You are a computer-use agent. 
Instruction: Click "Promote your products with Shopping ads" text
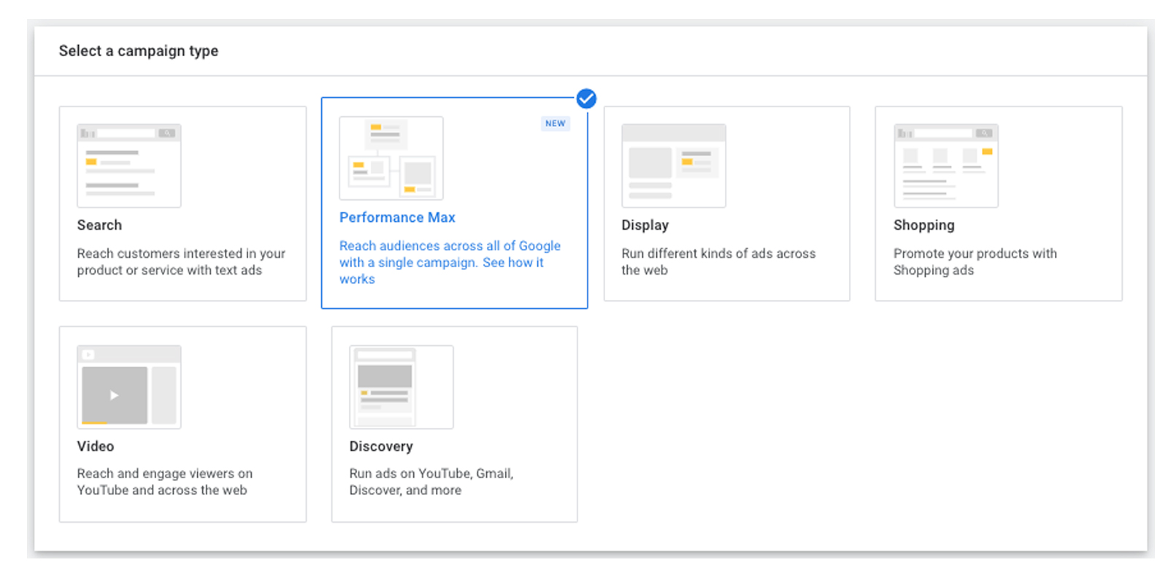click(x=975, y=261)
